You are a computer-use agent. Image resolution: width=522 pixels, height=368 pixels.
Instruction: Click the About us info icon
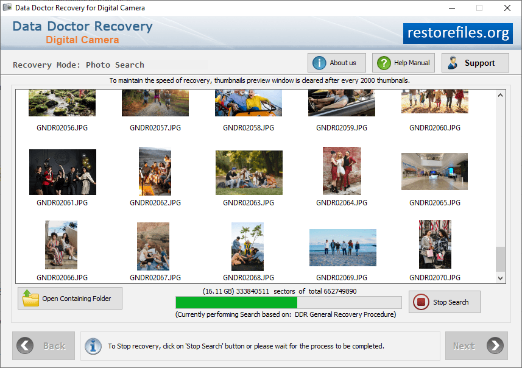coord(319,63)
